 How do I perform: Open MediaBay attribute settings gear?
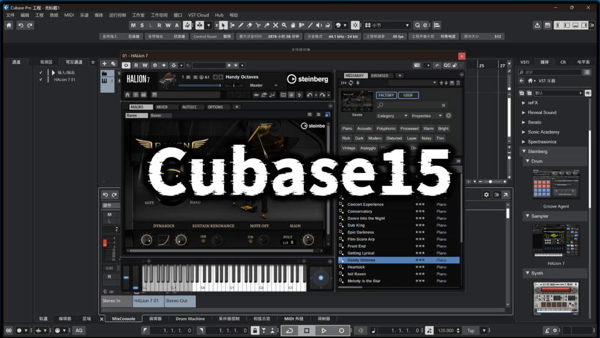(448, 116)
